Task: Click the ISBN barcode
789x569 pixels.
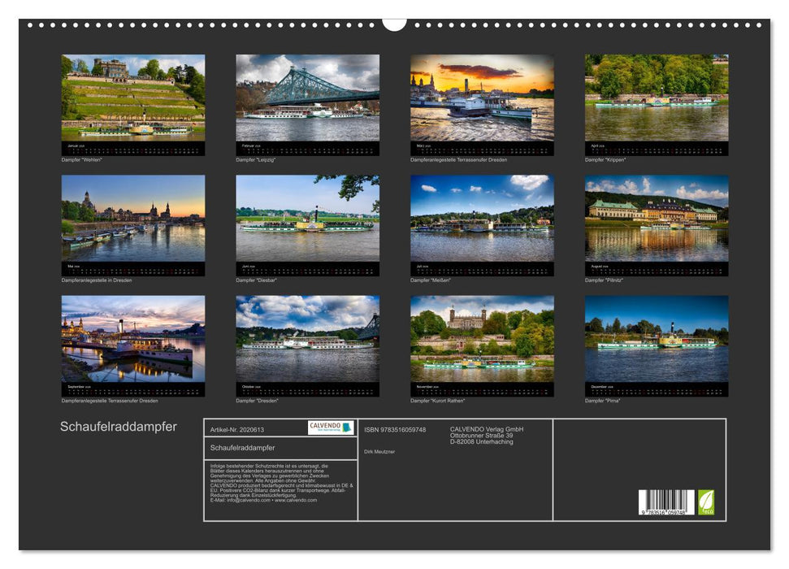Action: coord(666,502)
